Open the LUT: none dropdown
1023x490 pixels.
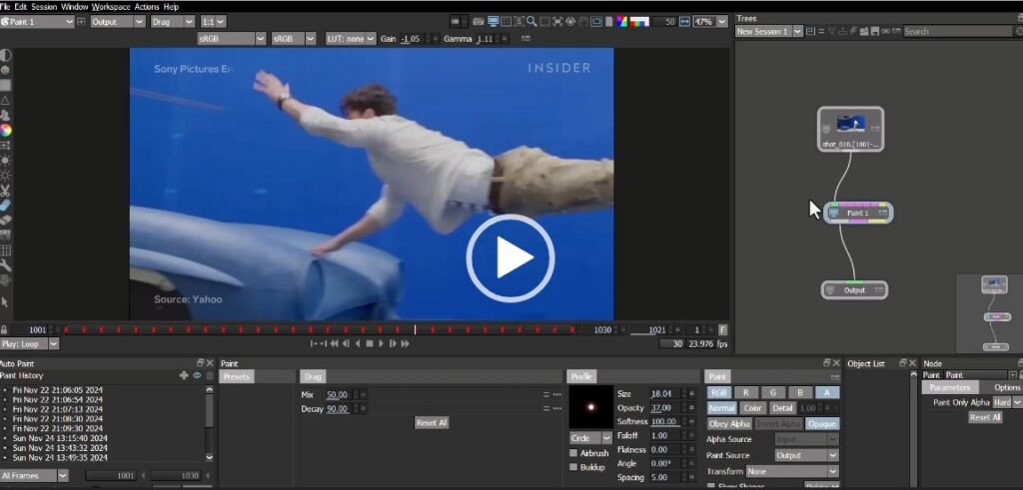click(352, 39)
